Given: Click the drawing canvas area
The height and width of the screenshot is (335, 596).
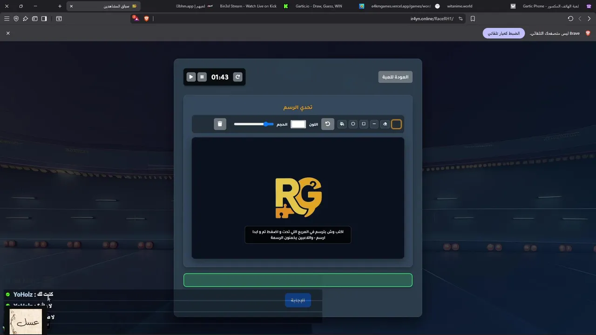Looking at the screenshot, I should tap(298, 198).
